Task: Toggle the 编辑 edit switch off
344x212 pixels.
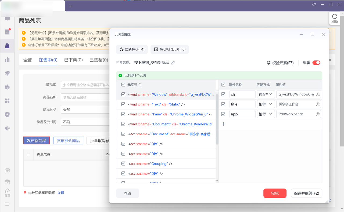Action: click(316, 63)
